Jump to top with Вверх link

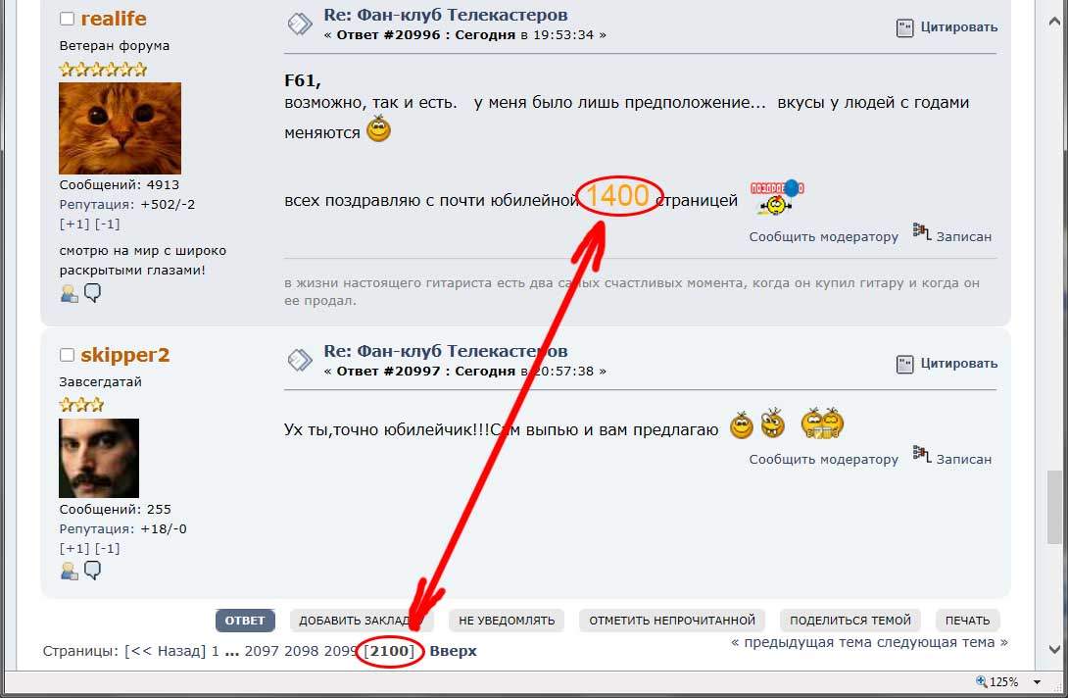(453, 651)
